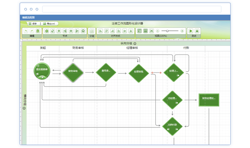Select the merge node icon with center square

[71, 31]
